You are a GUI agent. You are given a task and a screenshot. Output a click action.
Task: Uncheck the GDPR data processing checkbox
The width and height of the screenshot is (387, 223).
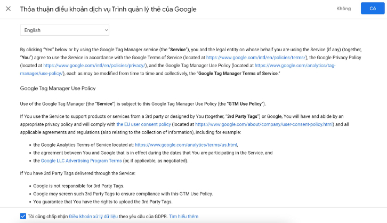23,216
